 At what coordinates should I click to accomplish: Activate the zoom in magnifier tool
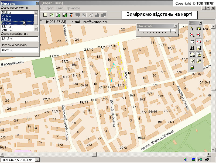[x=192, y=35]
